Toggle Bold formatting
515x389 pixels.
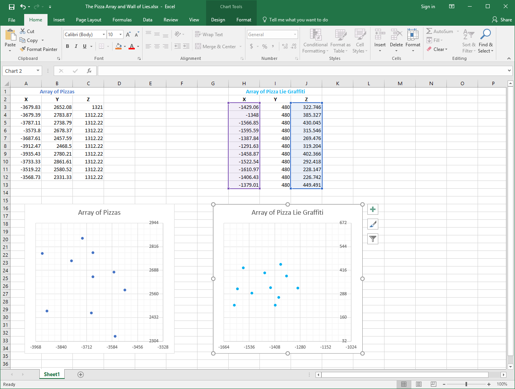tap(67, 46)
